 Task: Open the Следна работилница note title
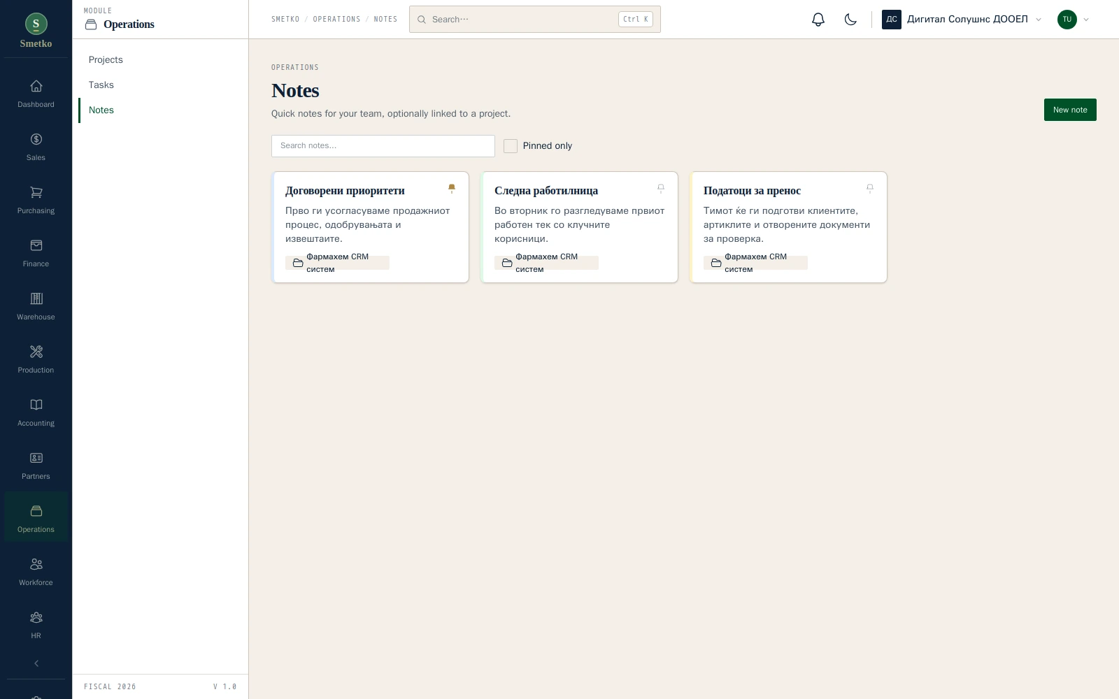pyautogui.click(x=546, y=191)
